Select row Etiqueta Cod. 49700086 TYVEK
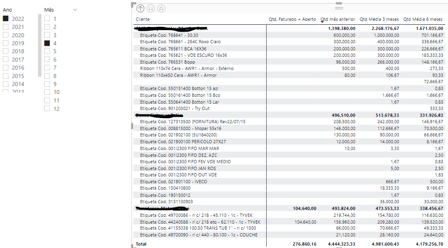The height and width of the screenshot is (248, 448). tap(289, 215)
